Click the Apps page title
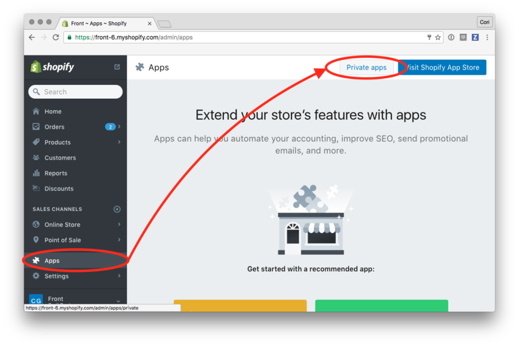 tap(159, 68)
